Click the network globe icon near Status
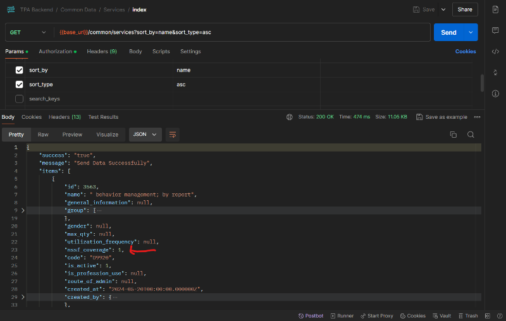The image size is (506, 321). (x=290, y=117)
